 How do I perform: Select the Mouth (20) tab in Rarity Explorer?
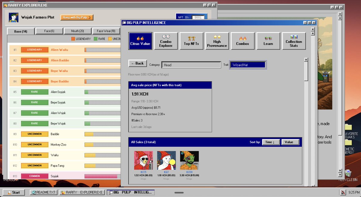coord(78,31)
